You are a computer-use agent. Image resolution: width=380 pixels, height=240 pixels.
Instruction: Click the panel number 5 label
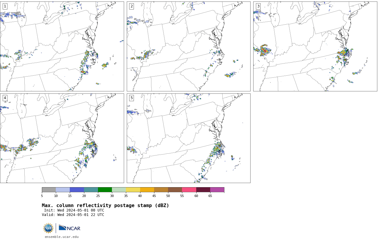click(x=132, y=98)
